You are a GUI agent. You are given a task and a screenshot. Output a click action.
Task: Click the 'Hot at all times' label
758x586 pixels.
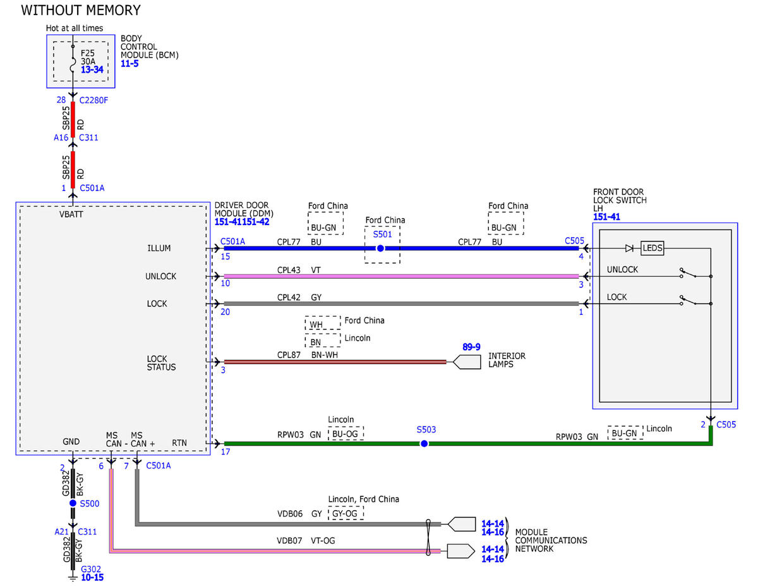pos(75,28)
